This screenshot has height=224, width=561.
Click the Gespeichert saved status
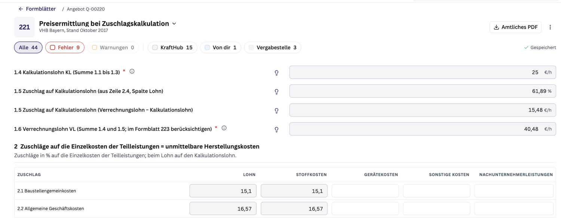tap(540, 47)
